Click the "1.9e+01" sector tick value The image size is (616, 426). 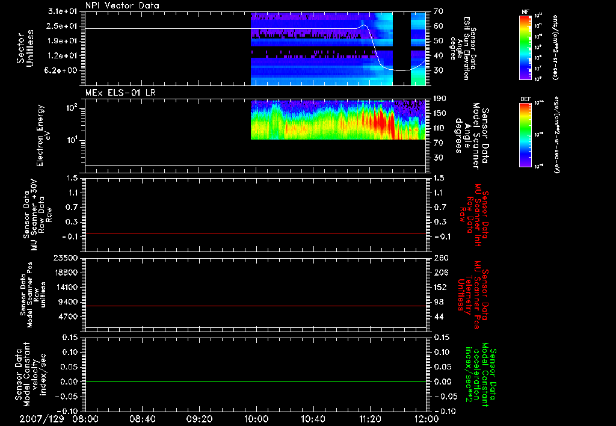click(x=63, y=41)
